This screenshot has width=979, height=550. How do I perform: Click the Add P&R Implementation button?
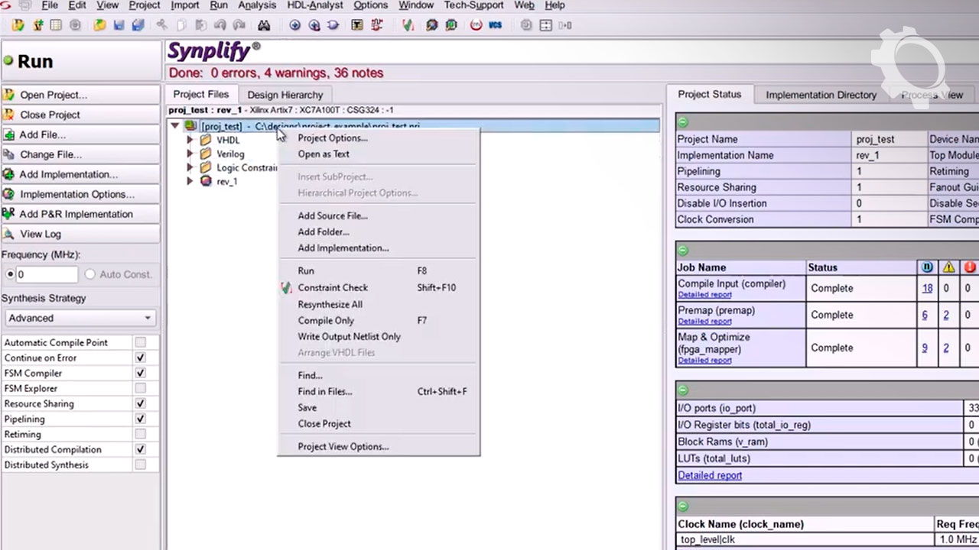[76, 215]
